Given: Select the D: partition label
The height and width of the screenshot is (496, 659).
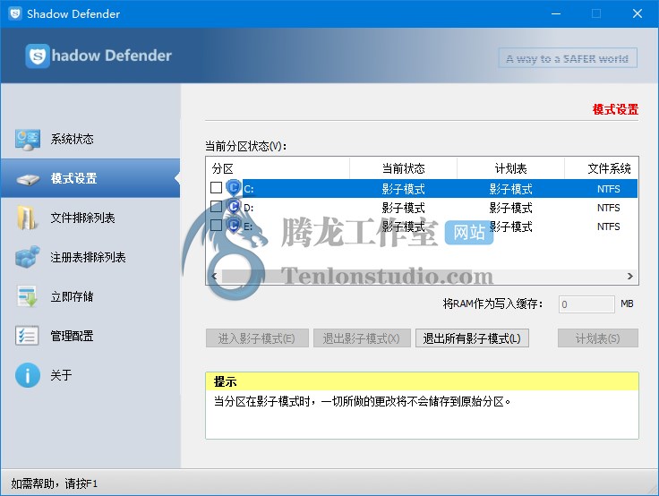Looking at the screenshot, I should click(249, 208).
